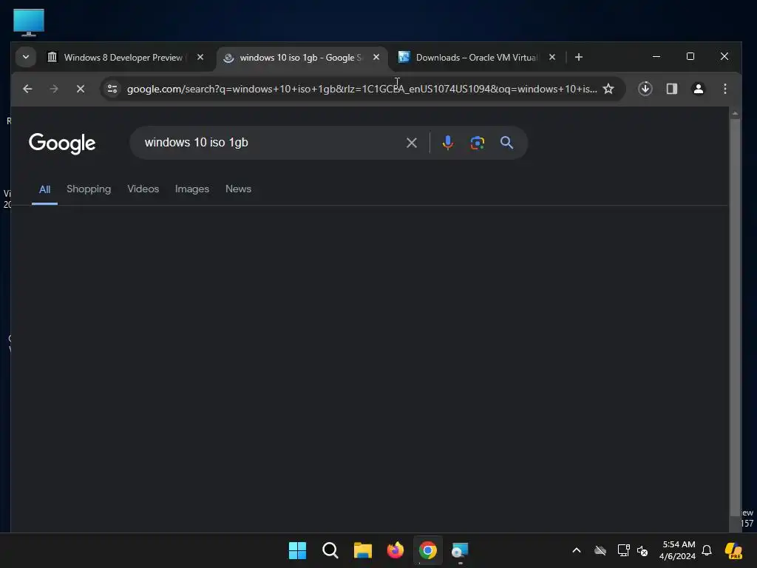Switch to Shopping results
Image resolution: width=757 pixels, height=568 pixels.
[89, 189]
